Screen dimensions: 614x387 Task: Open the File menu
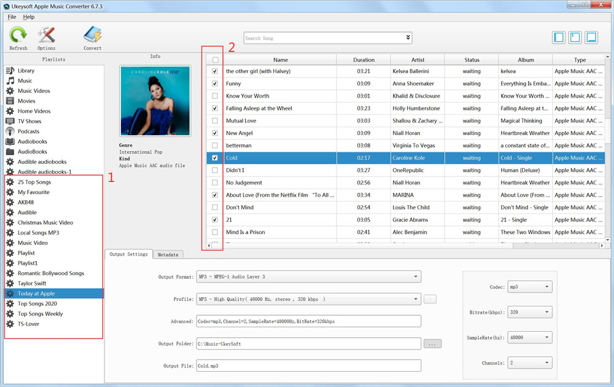[12, 17]
